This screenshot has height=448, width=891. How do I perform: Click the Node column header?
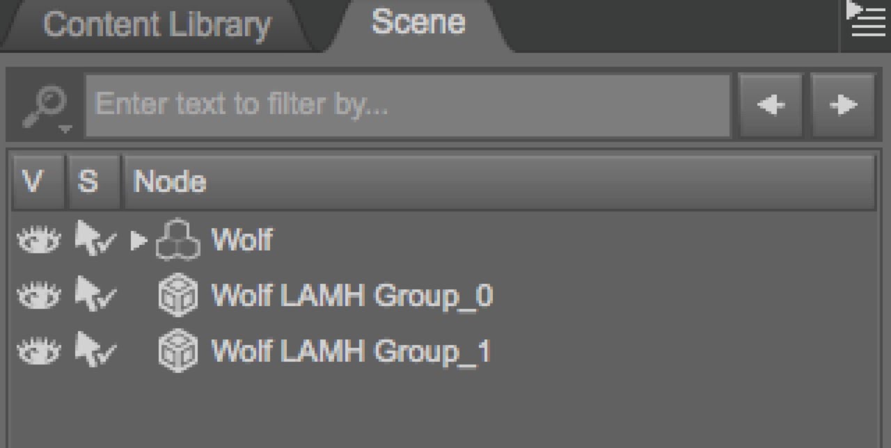coord(498,182)
